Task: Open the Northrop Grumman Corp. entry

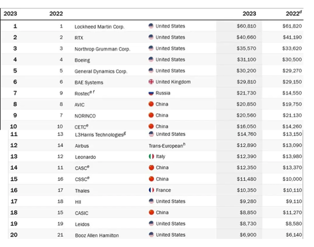Action: pyautogui.click(x=102, y=49)
